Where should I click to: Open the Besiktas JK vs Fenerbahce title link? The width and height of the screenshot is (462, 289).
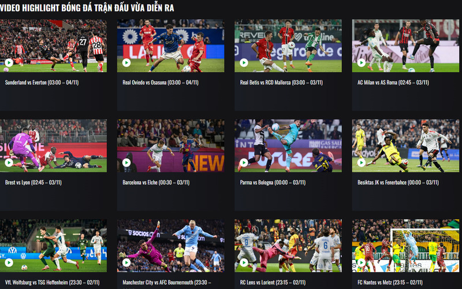(398, 183)
